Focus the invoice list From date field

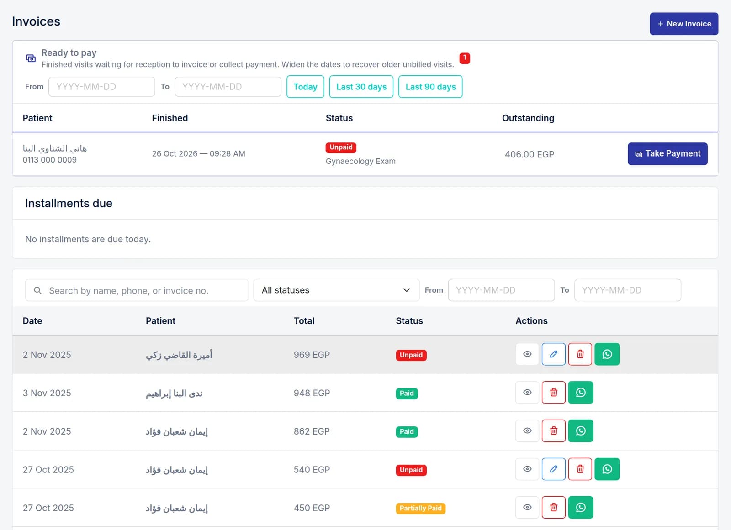502,290
